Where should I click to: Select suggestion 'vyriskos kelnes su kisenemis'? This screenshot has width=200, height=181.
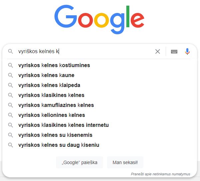pos(55,135)
